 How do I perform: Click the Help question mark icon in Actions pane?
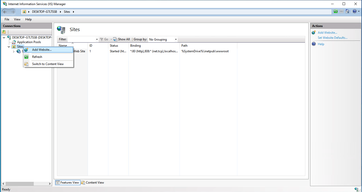coord(314,44)
